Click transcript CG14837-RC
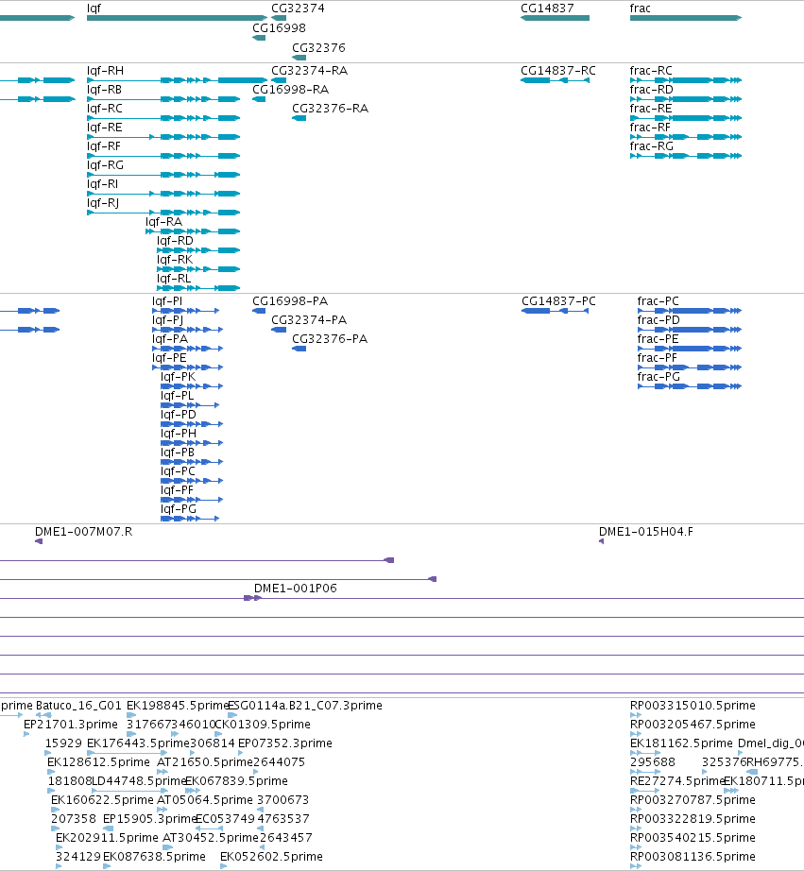 click(556, 80)
